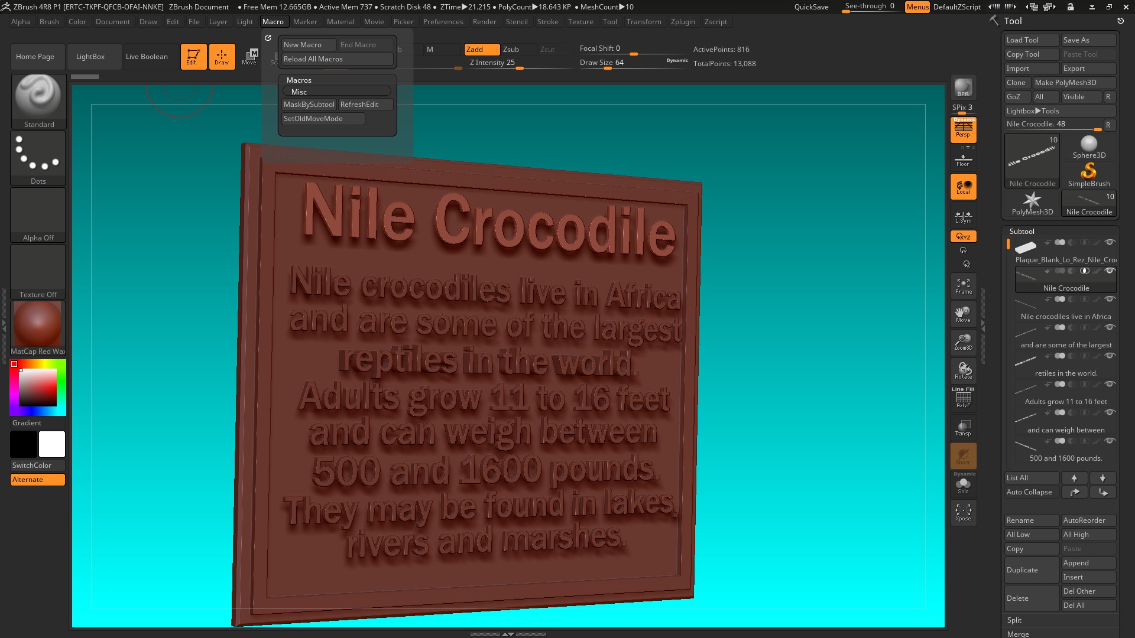Toggle Ghost transparency icon
1135x638 pixels.
[963, 455]
